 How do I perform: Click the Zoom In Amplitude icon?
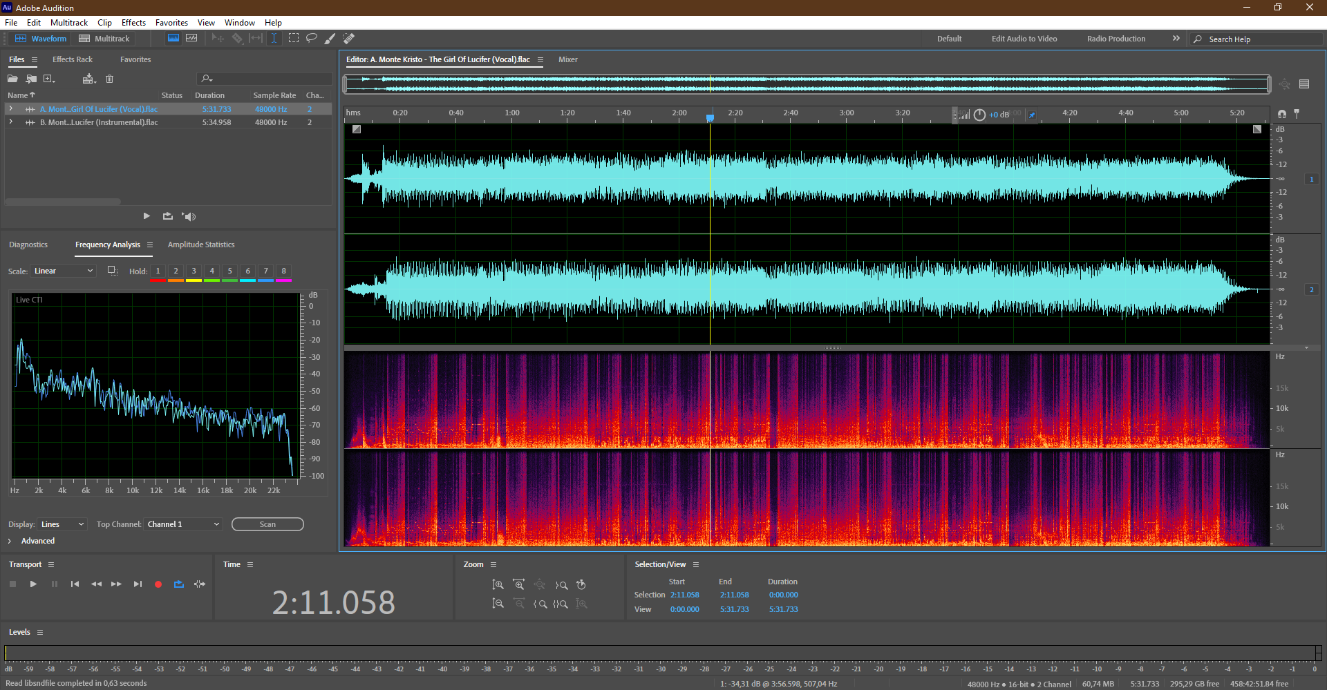click(498, 585)
